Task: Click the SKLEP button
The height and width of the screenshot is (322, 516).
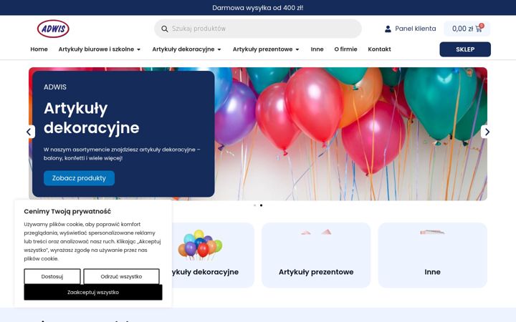Action: (465, 49)
